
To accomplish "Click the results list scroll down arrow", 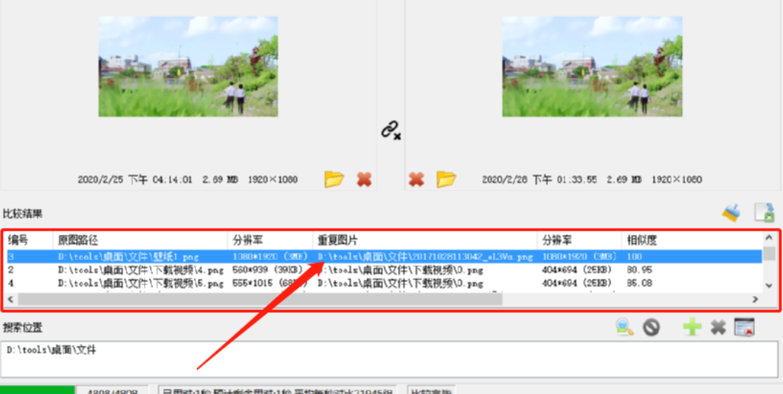I will [x=769, y=286].
